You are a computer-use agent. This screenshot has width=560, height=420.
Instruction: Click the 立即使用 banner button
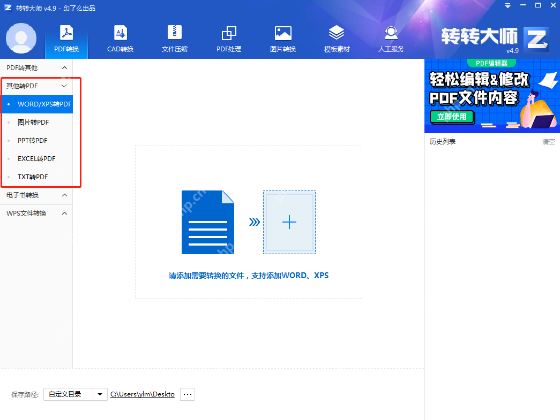pyautogui.click(x=452, y=117)
